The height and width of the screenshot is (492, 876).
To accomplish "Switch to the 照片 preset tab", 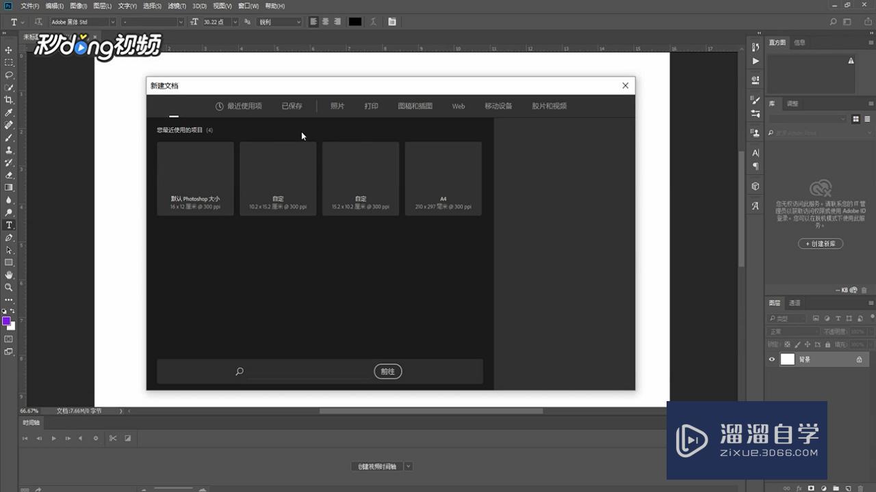I will tap(337, 106).
